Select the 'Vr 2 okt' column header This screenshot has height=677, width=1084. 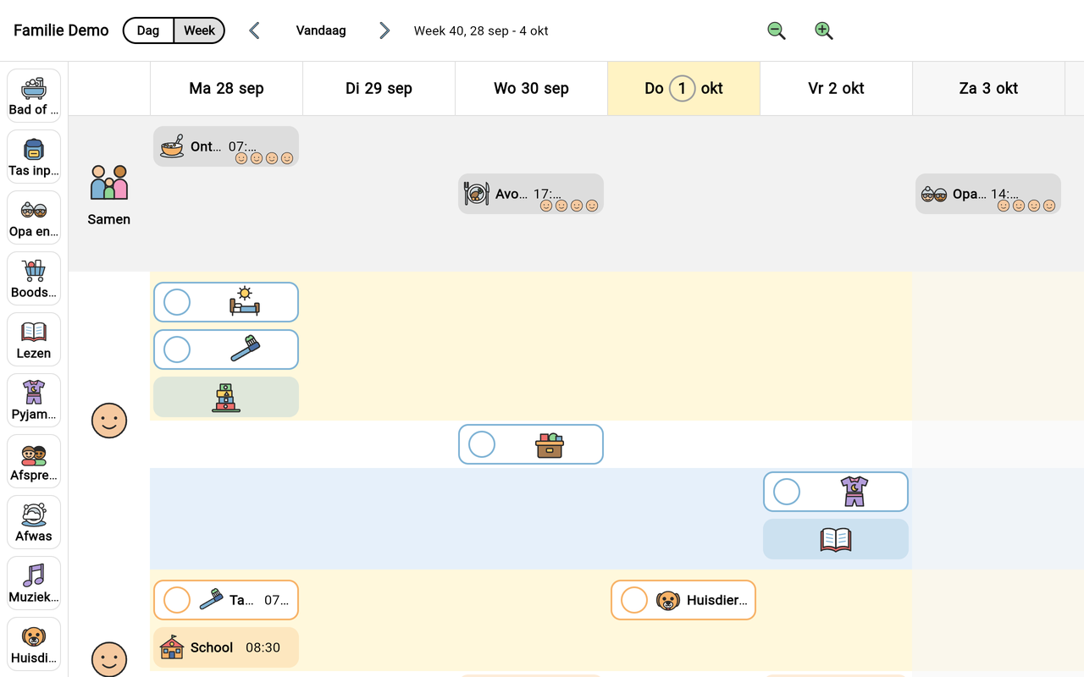point(836,88)
